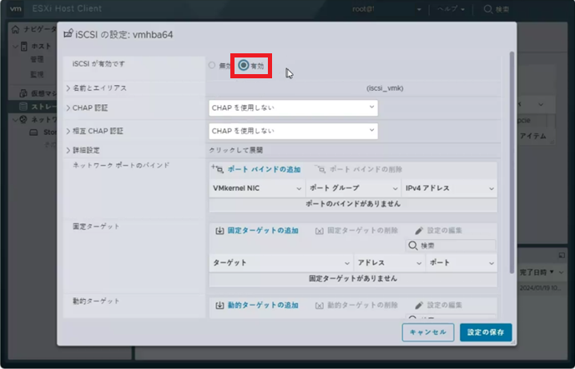
Task: Expand the 相互 CHAP 認証 section
Action: 68,131
